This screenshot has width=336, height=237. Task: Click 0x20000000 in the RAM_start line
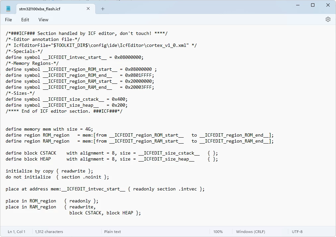138,81
